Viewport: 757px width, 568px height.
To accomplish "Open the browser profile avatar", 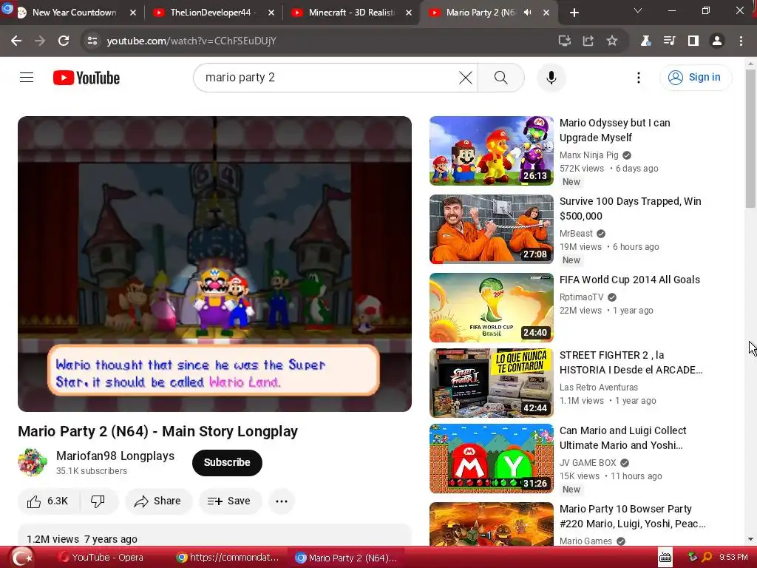I will (x=717, y=41).
